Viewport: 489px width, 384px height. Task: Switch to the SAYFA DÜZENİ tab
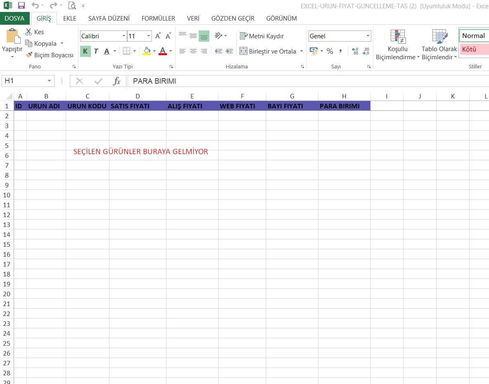point(109,19)
